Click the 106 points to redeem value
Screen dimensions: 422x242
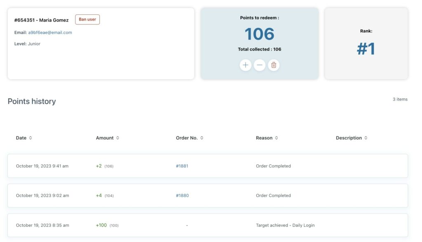pos(260,34)
